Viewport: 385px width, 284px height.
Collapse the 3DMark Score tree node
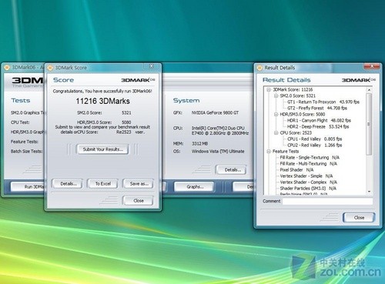point(269,89)
